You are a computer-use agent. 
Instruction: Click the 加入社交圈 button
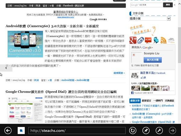pos(153,60)
